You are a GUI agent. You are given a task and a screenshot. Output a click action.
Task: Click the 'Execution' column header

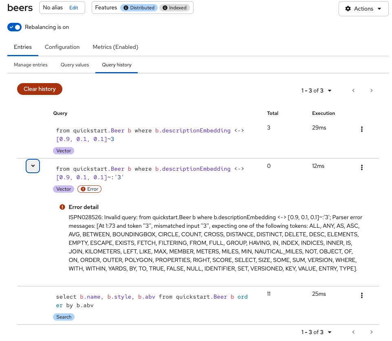tap(323, 113)
